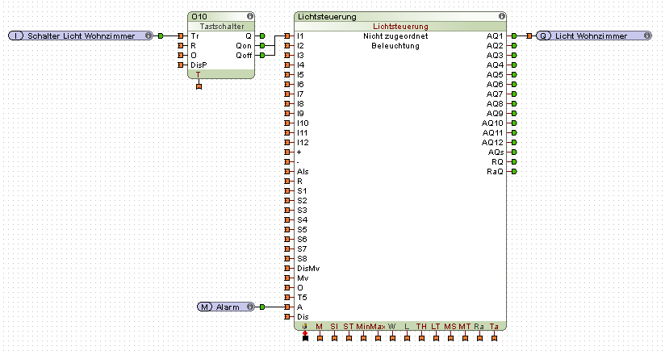Click the DisP input pin on Tastschalter
665x355 pixels.
(x=181, y=65)
